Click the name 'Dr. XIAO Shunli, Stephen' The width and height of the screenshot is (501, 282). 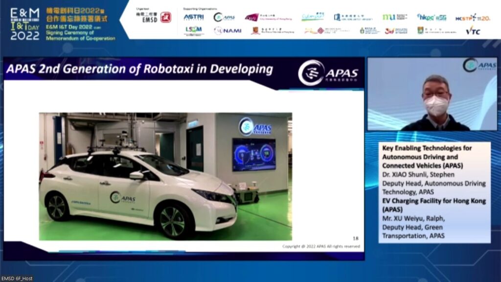pyautogui.click(x=418, y=175)
